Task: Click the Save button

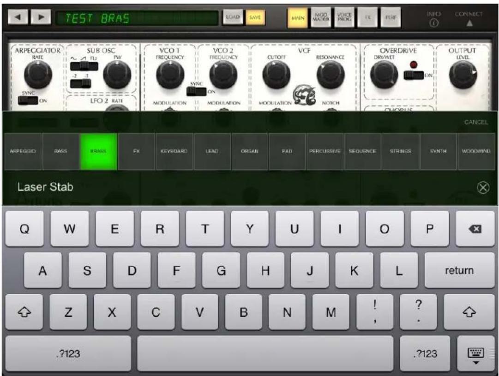Action: pos(255,17)
